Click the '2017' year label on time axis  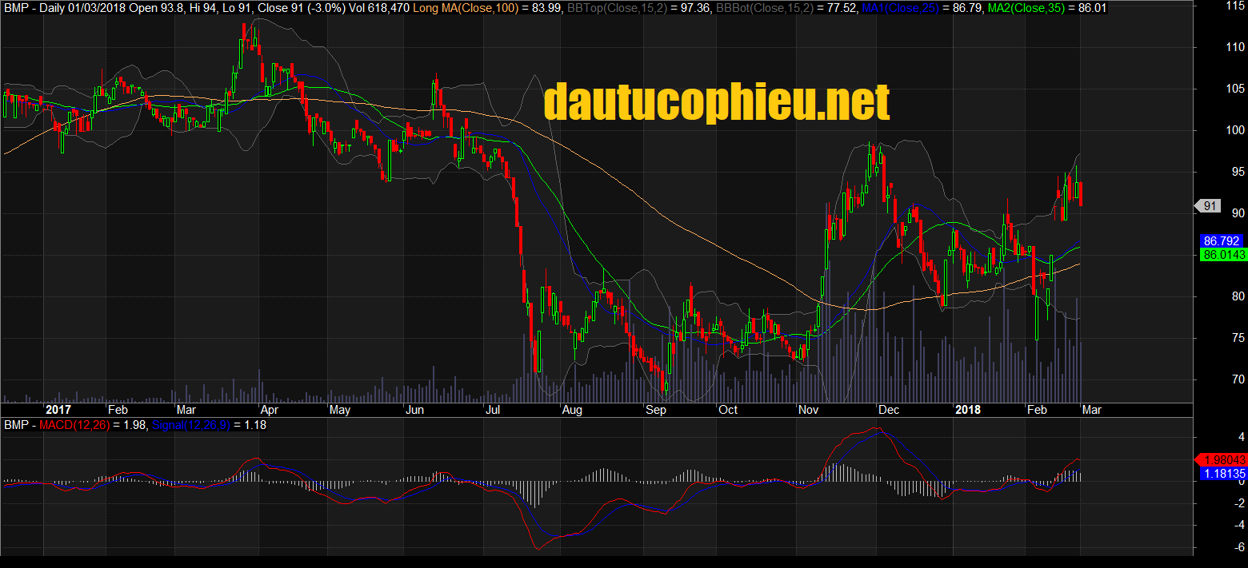[x=58, y=410]
